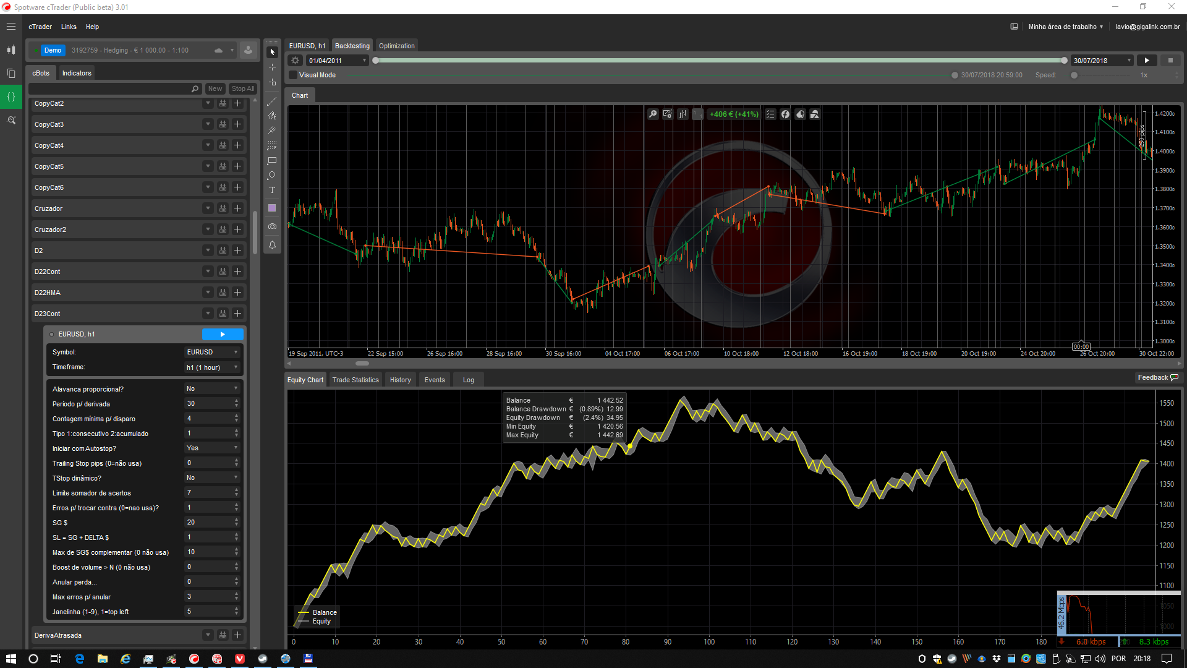Open the backtest start date dropdown
The width and height of the screenshot is (1187, 668).
337,61
